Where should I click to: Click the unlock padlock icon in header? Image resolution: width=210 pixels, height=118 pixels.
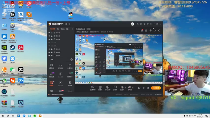pyautogui.click(x=146, y=30)
